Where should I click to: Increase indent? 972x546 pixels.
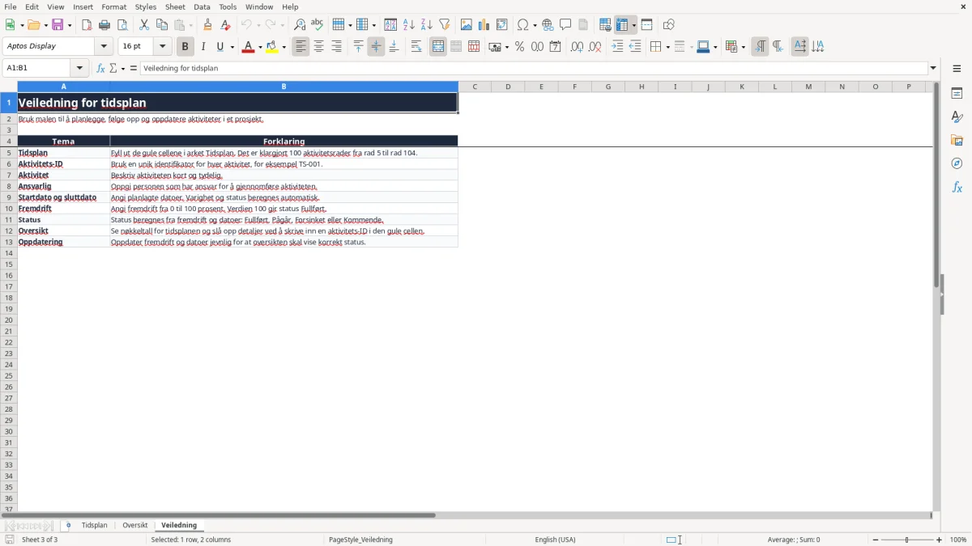[x=617, y=47]
